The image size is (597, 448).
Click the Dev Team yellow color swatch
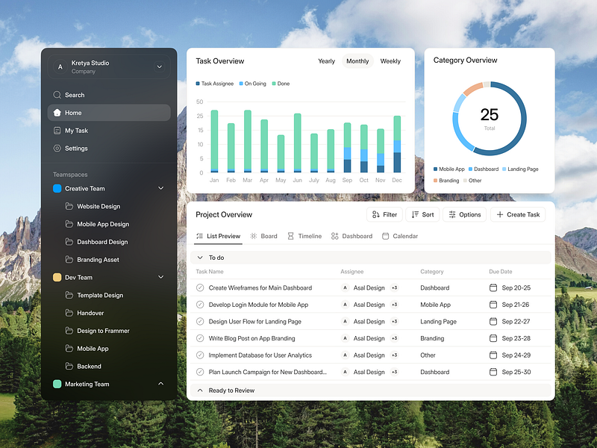(x=56, y=277)
